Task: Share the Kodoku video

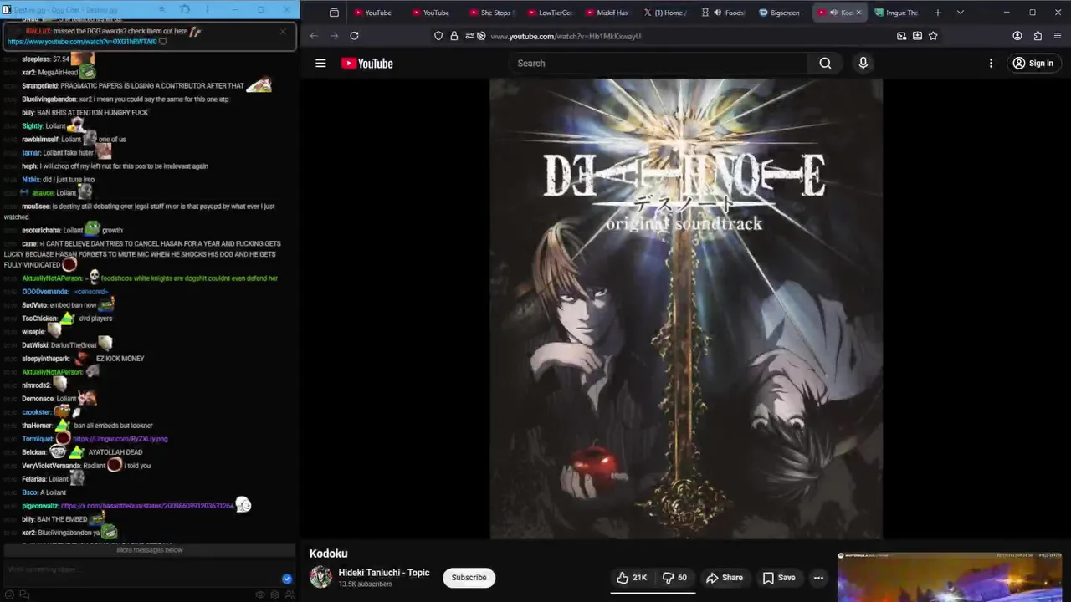Action: tap(725, 578)
